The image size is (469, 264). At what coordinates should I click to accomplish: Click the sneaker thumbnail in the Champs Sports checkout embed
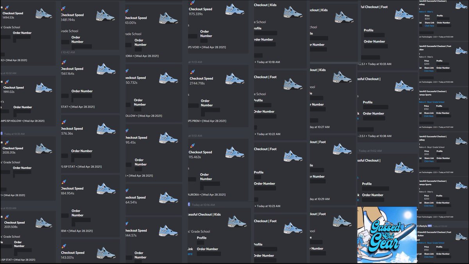pos(461,96)
